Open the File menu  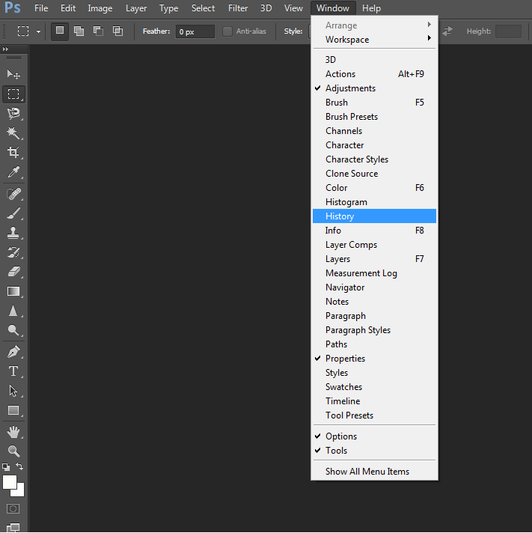click(x=41, y=8)
